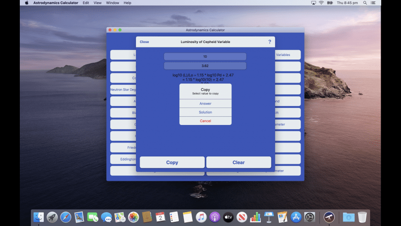Click the large Copy button
This screenshot has height=226, width=401.
point(172,162)
